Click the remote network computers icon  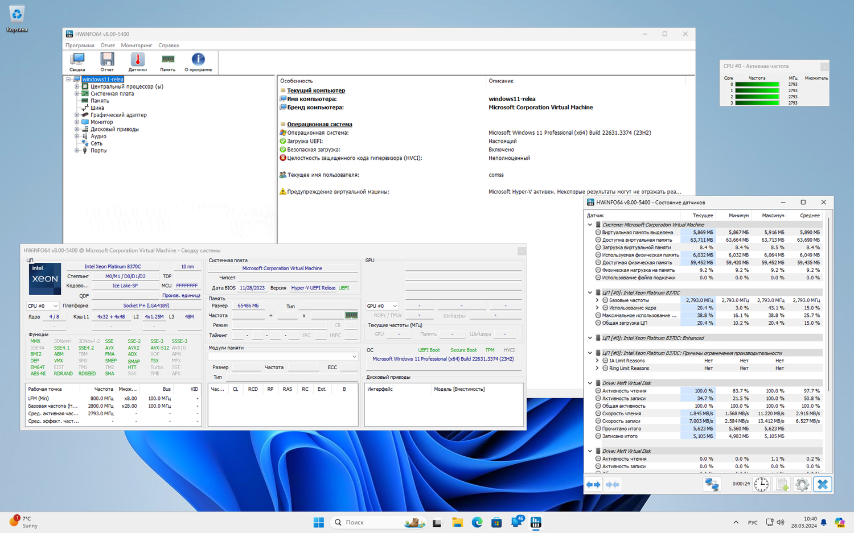click(x=712, y=485)
